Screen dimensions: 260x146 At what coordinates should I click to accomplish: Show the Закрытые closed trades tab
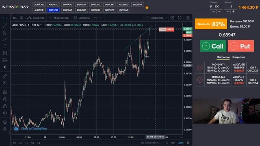[238, 57]
